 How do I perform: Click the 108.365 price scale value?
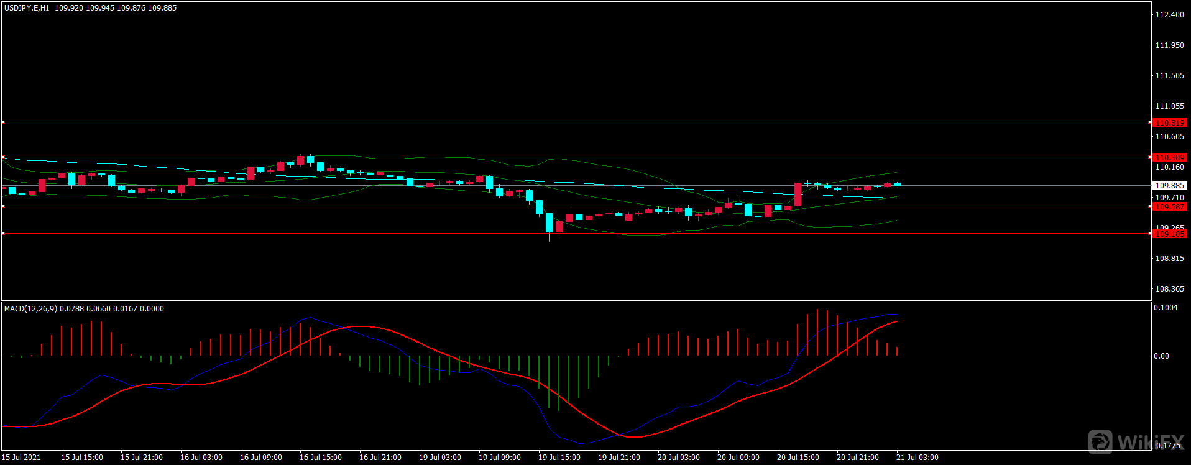pos(1169,289)
